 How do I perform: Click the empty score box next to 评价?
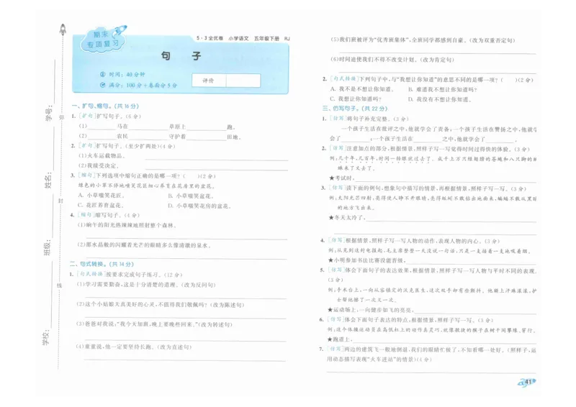[x=243, y=81]
